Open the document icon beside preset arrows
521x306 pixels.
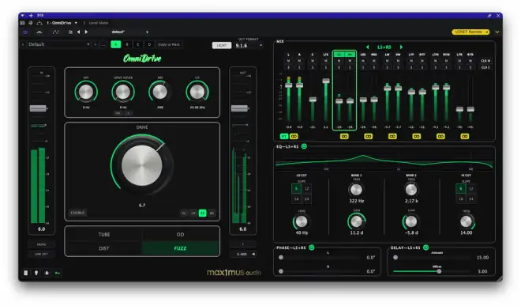(70, 32)
